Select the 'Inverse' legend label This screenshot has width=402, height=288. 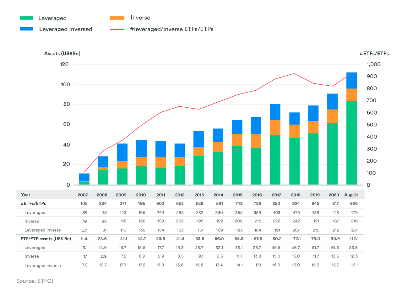140,18
